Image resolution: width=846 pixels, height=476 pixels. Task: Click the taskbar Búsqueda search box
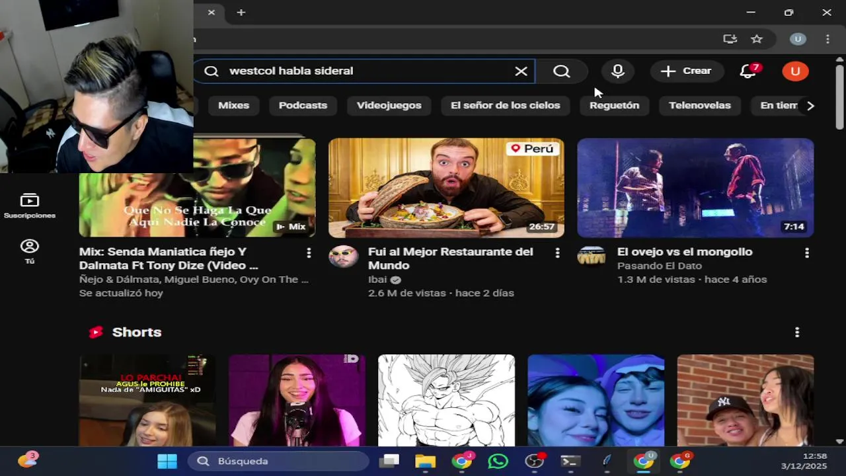click(x=278, y=461)
